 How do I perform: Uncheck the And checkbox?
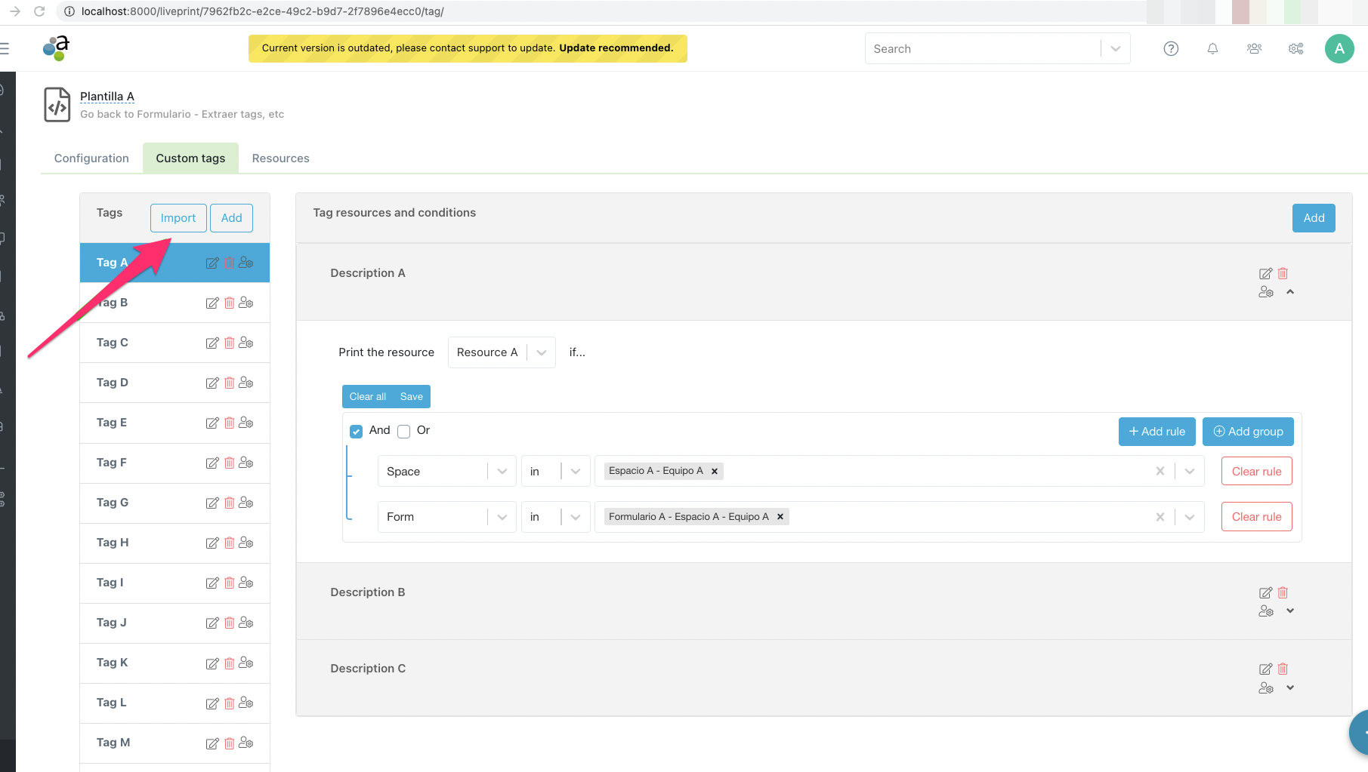point(357,432)
